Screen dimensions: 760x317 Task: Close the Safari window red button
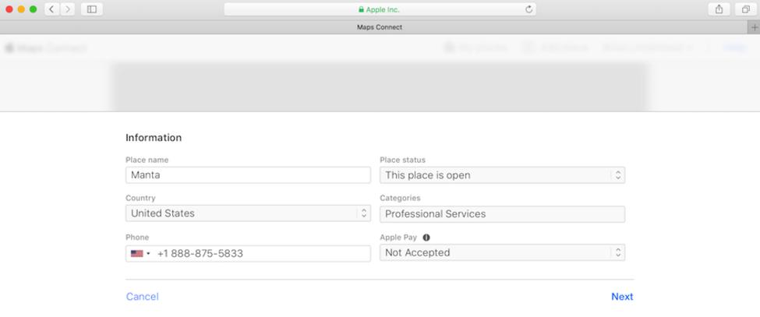(x=9, y=9)
